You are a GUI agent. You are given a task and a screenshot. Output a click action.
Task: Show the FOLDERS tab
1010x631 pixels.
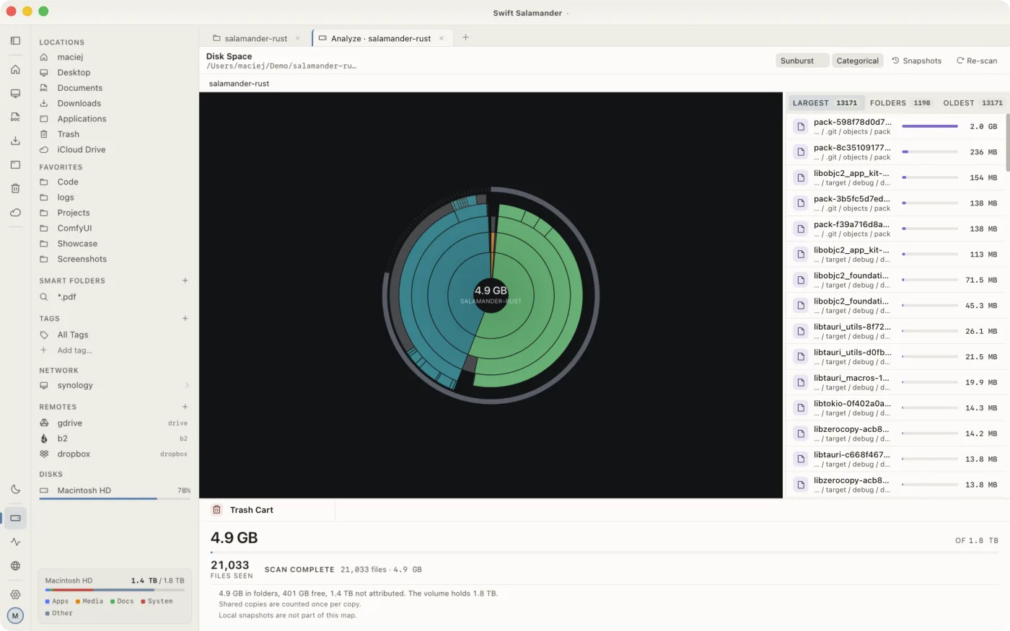[x=900, y=103]
